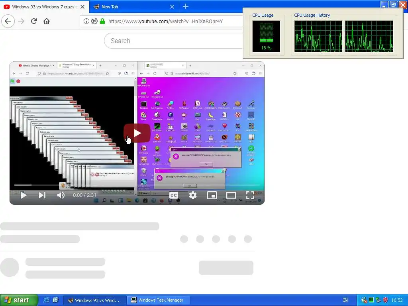Open the Start menu

(19, 300)
